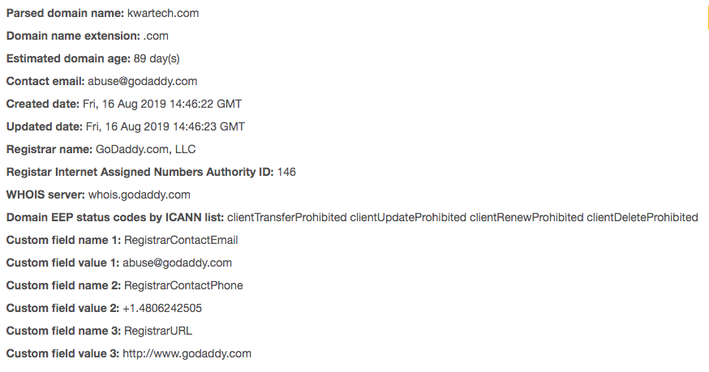The height and width of the screenshot is (372, 709).
Task: Click the RegistrarContactPhone custom field name
Action: pos(183,285)
